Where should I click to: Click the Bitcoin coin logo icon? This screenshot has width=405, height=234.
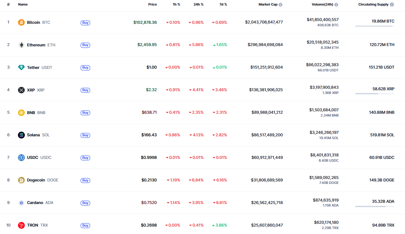point(21,23)
